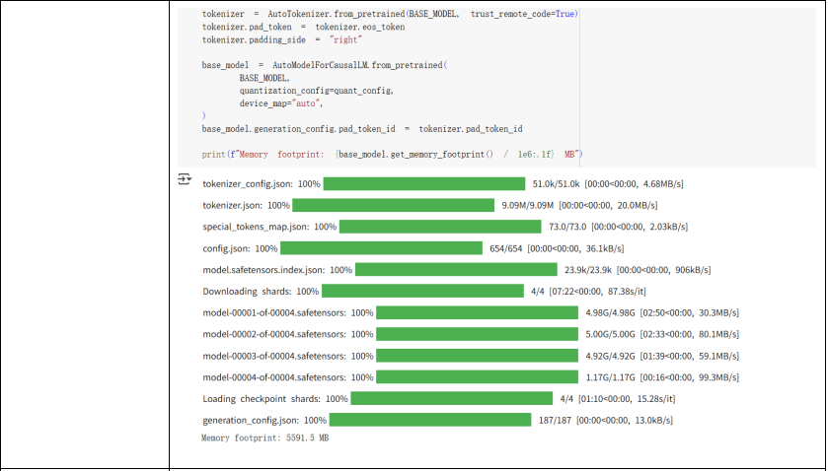This screenshot has width=828, height=471.
Task: Click the tokenizer.json download progress bar
Action: pyautogui.click(x=394, y=205)
